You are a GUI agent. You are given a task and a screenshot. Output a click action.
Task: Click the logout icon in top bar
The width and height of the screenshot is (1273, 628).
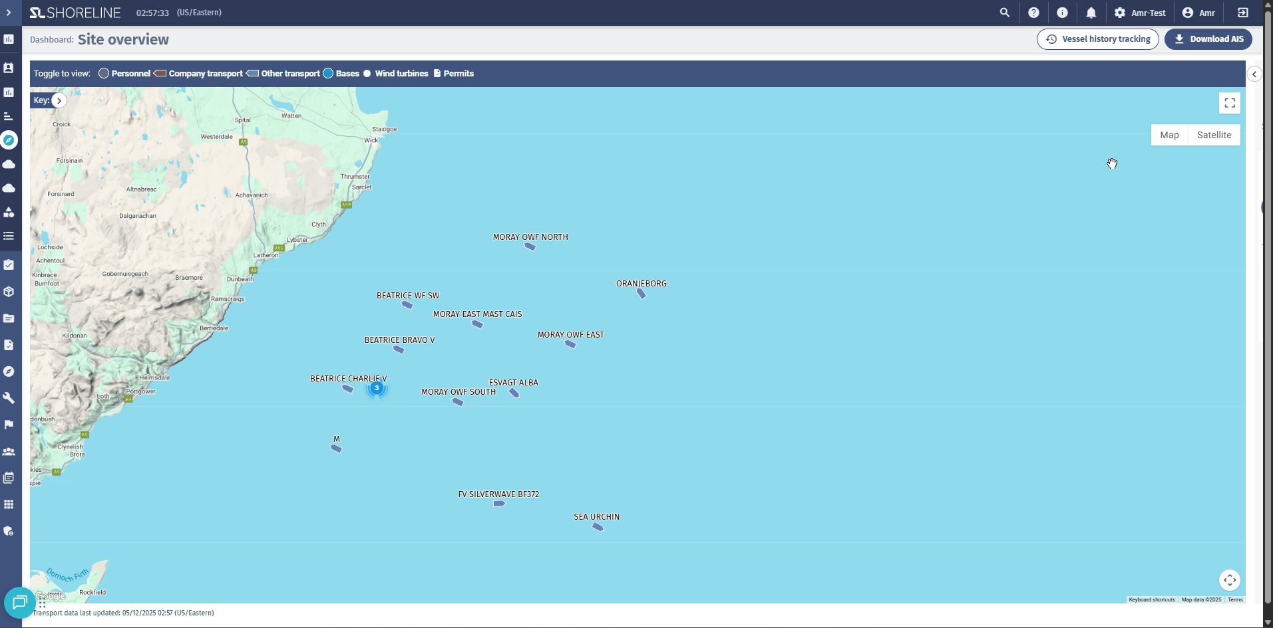[x=1242, y=13]
